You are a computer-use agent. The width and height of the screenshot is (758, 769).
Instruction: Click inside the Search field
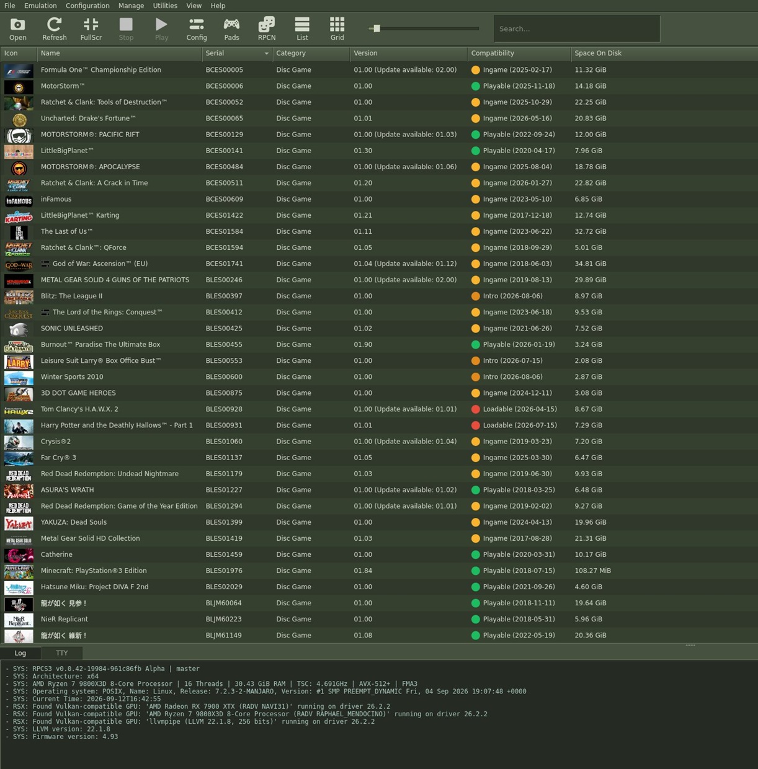577,29
